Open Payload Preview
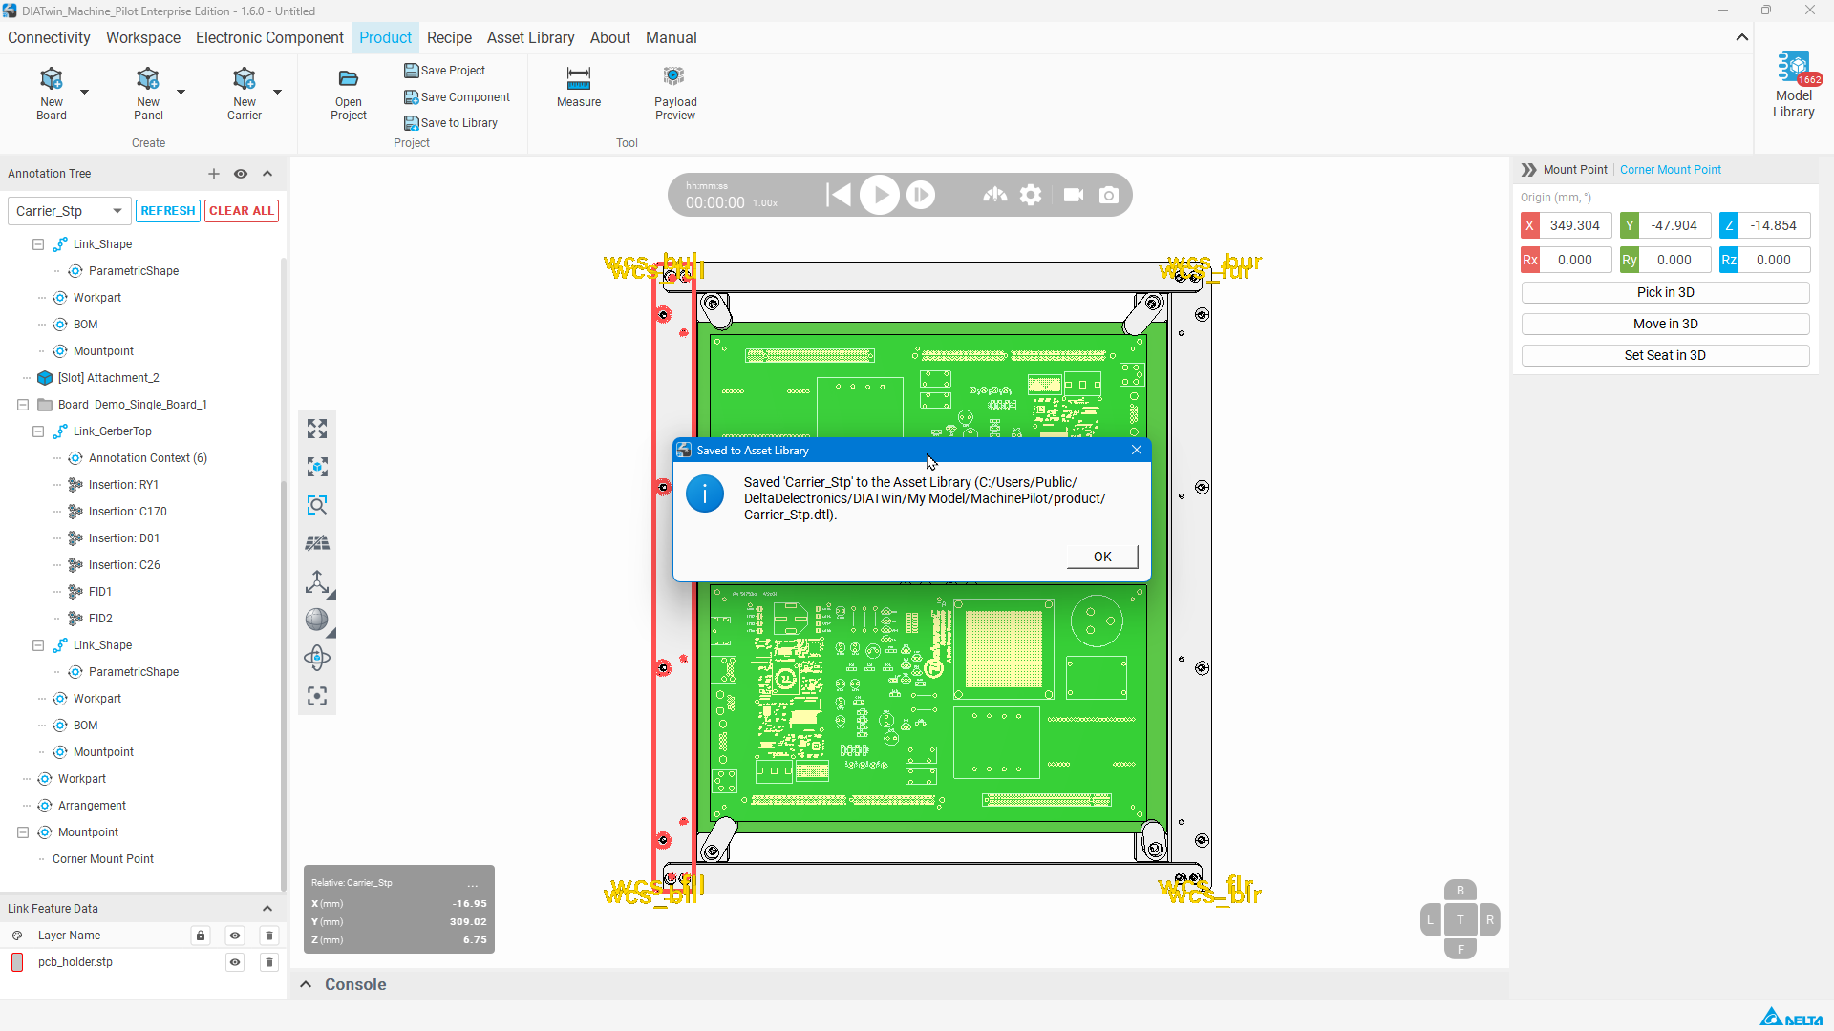The height and width of the screenshot is (1031, 1834). (675, 94)
